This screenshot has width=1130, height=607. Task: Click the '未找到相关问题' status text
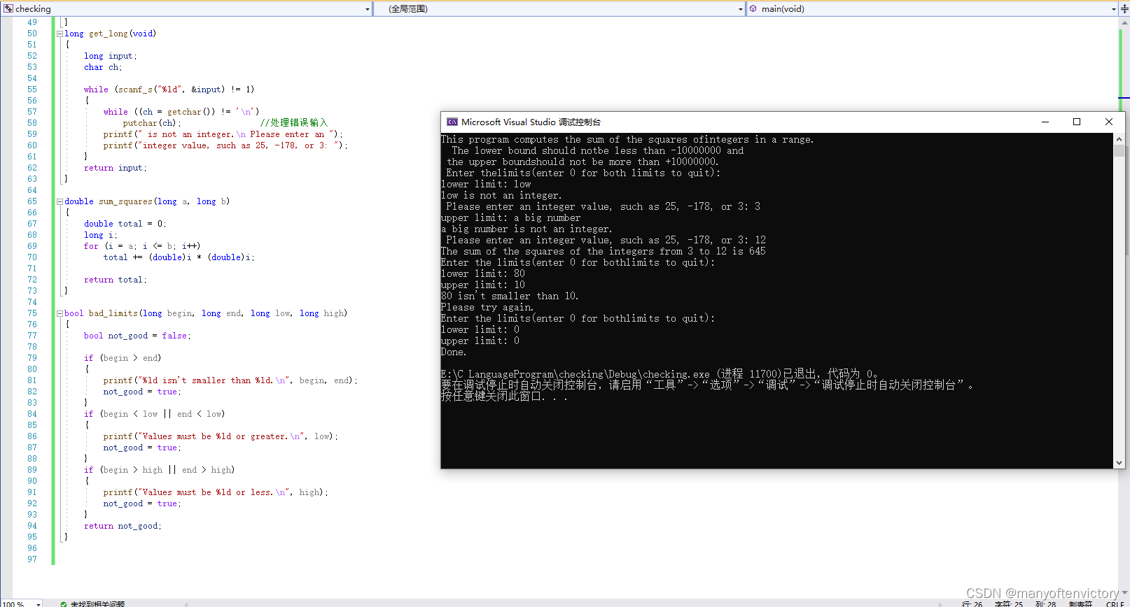pyautogui.click(x=97, y=604)
